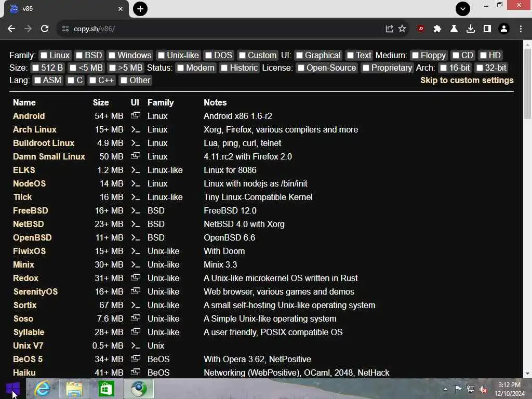Viewport: 532px width, 399px height.
Task: Check the DOS family filter
Action: [209, 55]
